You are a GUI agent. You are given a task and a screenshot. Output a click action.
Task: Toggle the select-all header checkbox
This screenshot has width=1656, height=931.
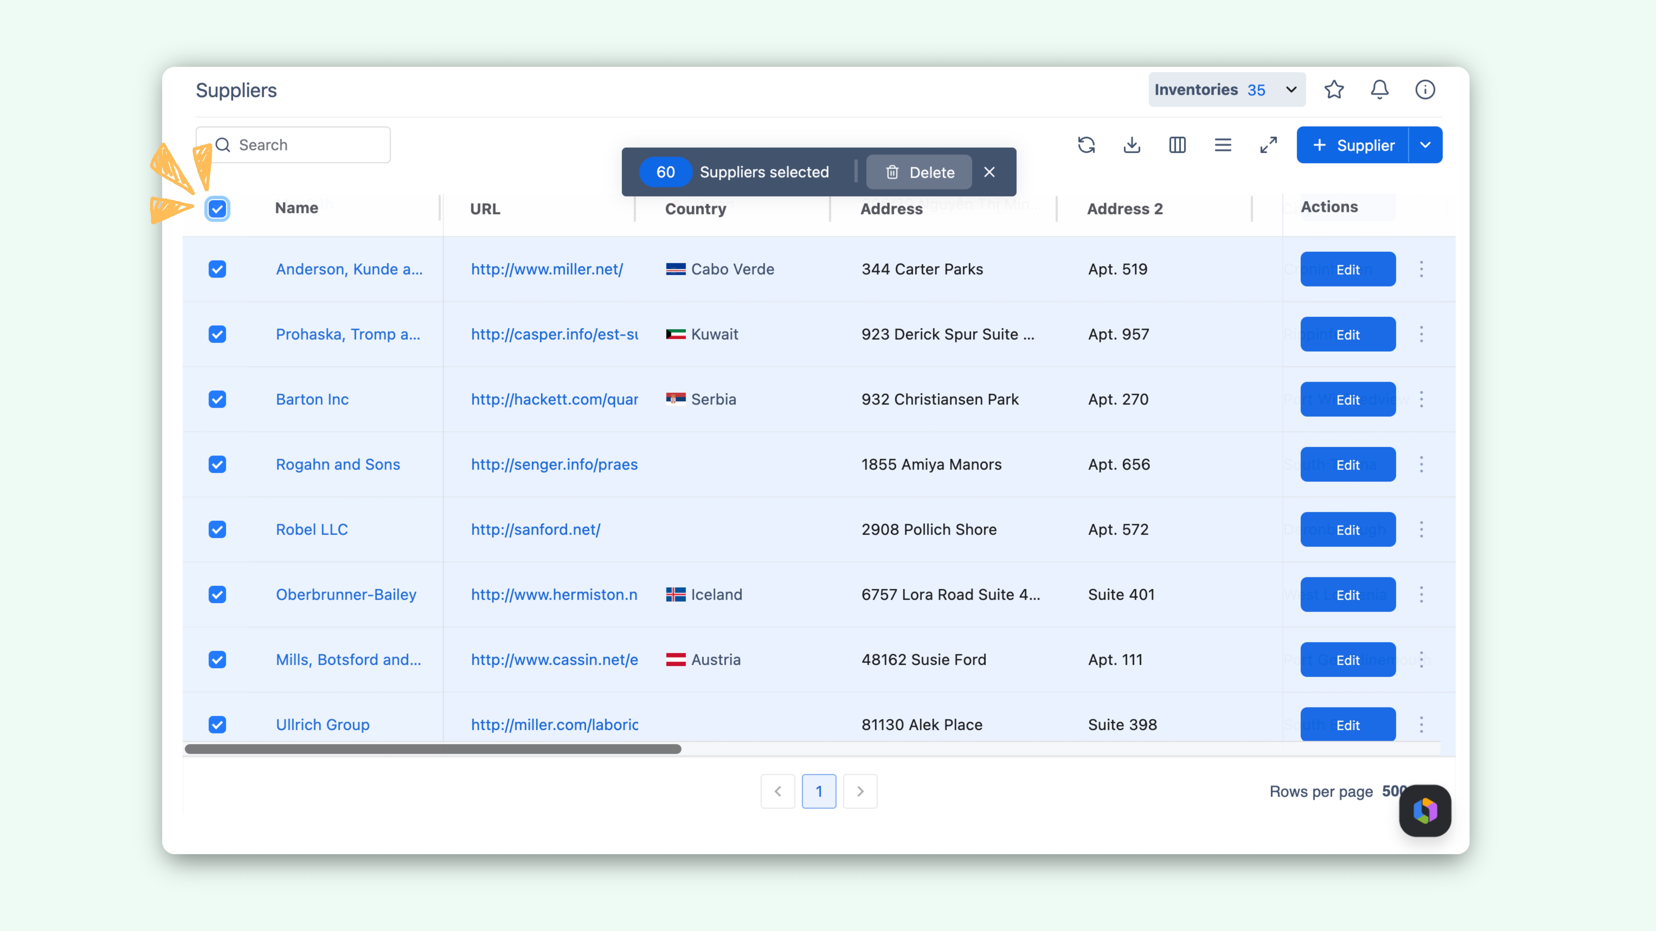coord(217,209)
